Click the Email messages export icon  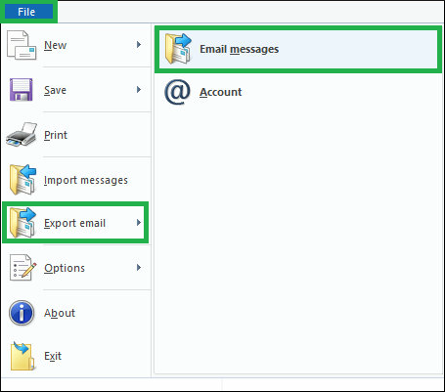pyautogui.click(x=178, y=49)
